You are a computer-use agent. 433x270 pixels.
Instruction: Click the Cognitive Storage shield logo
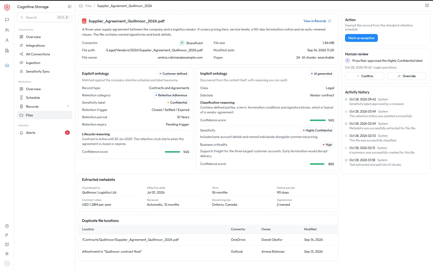point(7,7)
